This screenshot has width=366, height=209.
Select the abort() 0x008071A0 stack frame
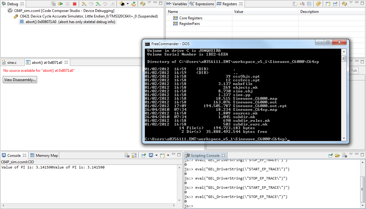pos(67,22)
